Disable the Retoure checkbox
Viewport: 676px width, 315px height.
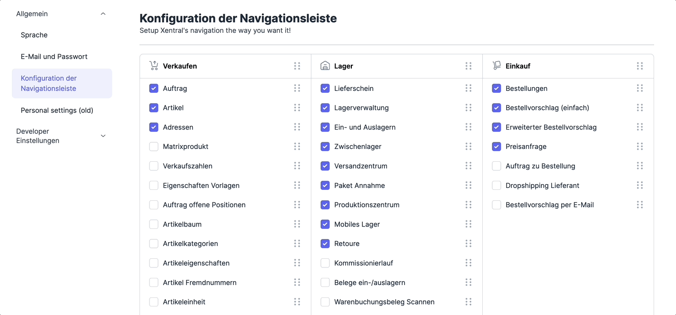click(x=325, y=244)
